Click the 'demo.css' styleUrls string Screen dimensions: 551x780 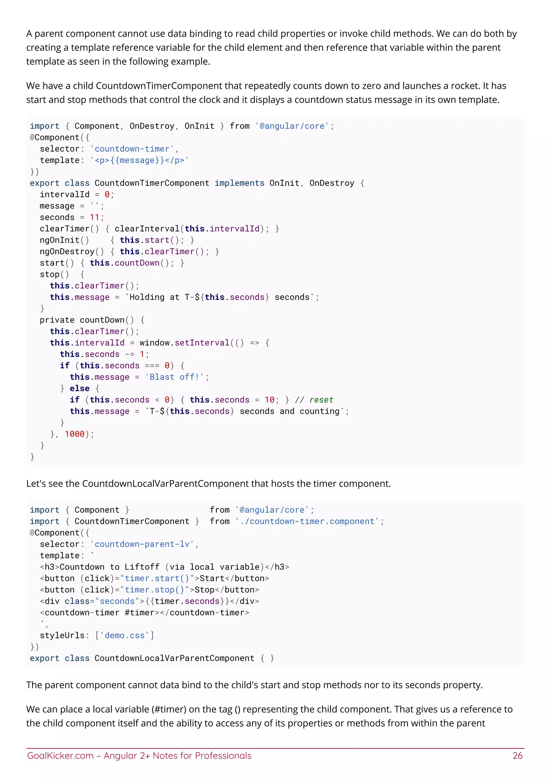pyautogui.click(x=124, y=635)
